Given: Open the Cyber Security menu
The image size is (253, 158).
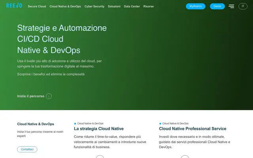Looking at the screenshot, I should tap(94, 6).
